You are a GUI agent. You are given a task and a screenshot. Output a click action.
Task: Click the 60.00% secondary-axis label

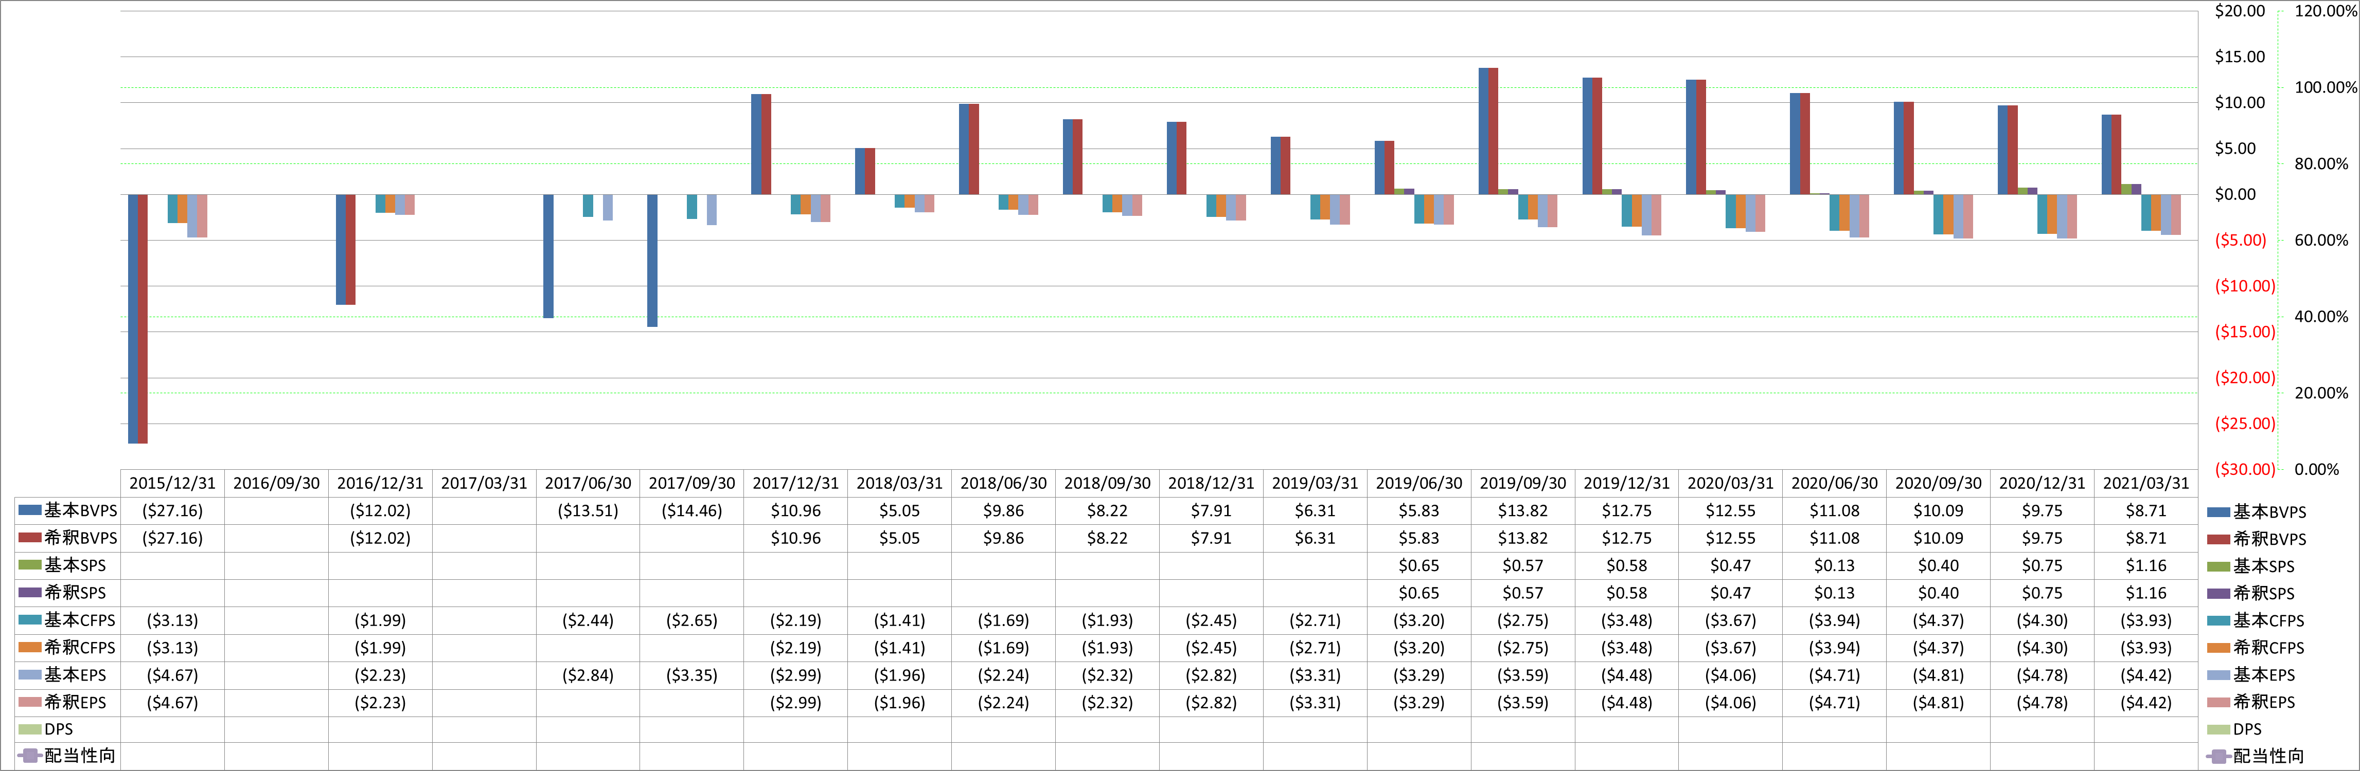(x=2321, y=240)
